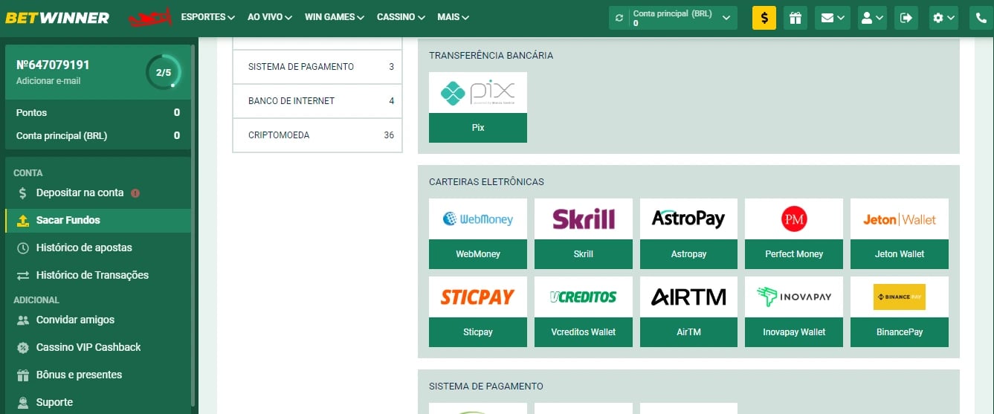
Task: Open the gear settings dropdown
Action: tap(944, 18)
